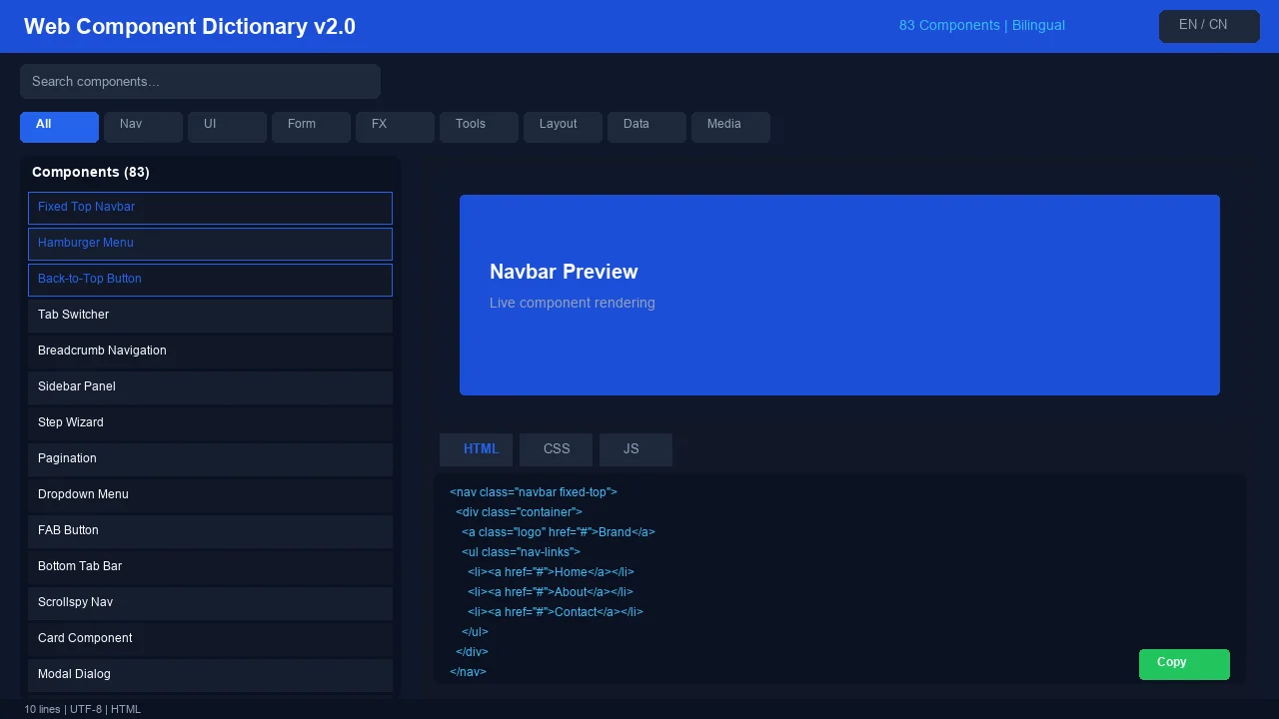Show the Data category components
Screen dimensions: 1279x719
(x=646, y=127)
